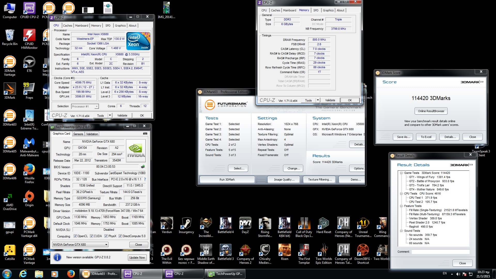Launch Intel Extreme Tuning shortcut
The image size is (496, 279).
click(x=29, y=120)
